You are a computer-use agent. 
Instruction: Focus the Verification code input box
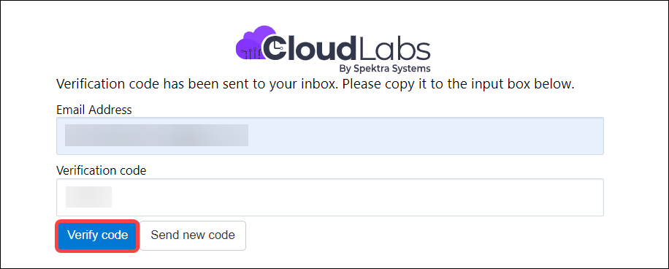[330, 197]
